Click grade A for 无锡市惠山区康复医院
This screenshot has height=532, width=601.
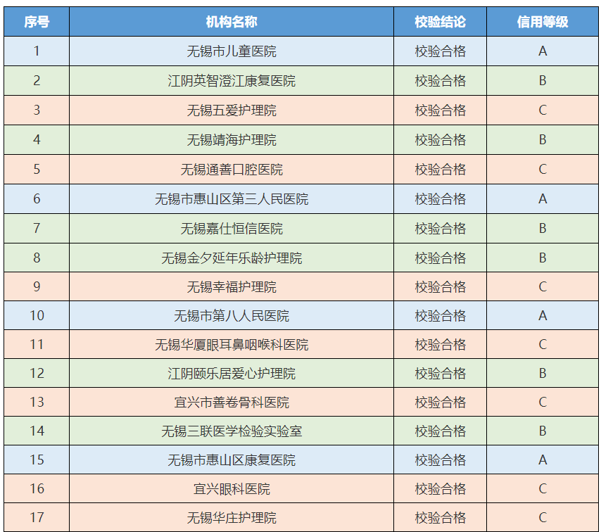[x=543, y=460]
